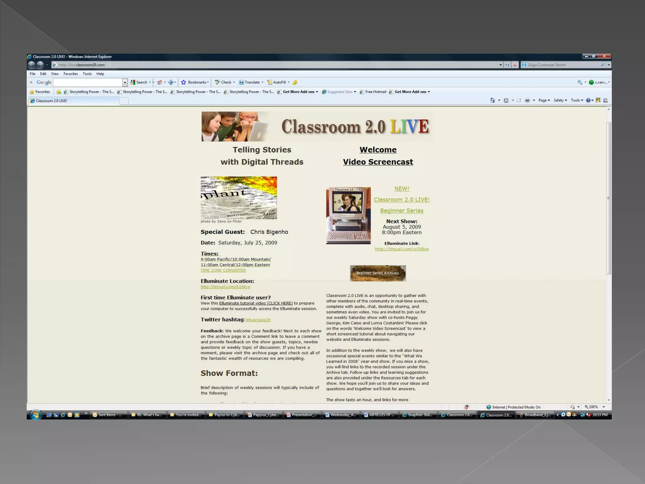Click the Google toolbar highlighter icon
The height and width of the screenshot is (484, 645).
tap(295, 82)
